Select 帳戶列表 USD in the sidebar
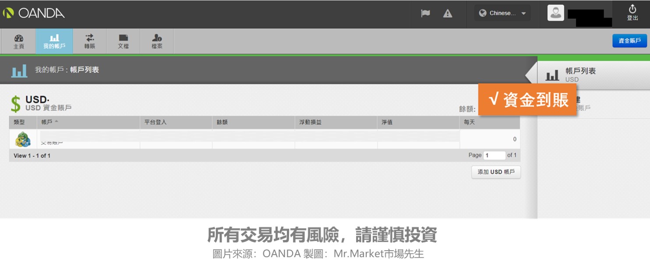 [x=593, y=74]
